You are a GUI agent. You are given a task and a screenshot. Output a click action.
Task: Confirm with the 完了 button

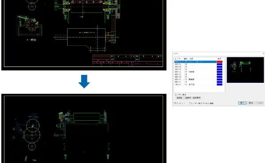coord(242,103)
